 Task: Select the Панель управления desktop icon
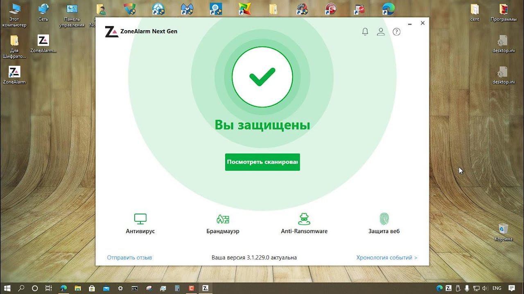(72, 15)
